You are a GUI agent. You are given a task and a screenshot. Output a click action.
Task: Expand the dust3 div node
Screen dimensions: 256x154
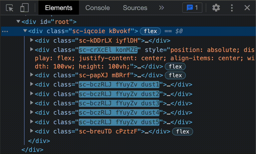tap(32, 103)
